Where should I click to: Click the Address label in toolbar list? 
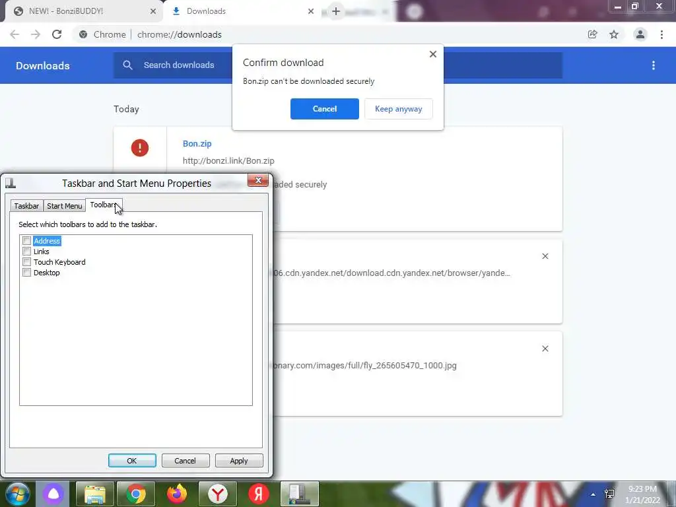tap(47, 240)
